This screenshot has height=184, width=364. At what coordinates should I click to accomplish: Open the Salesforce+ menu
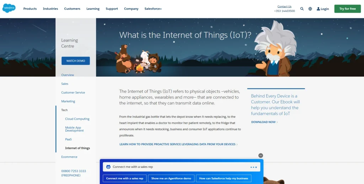(x=153, y=9)
